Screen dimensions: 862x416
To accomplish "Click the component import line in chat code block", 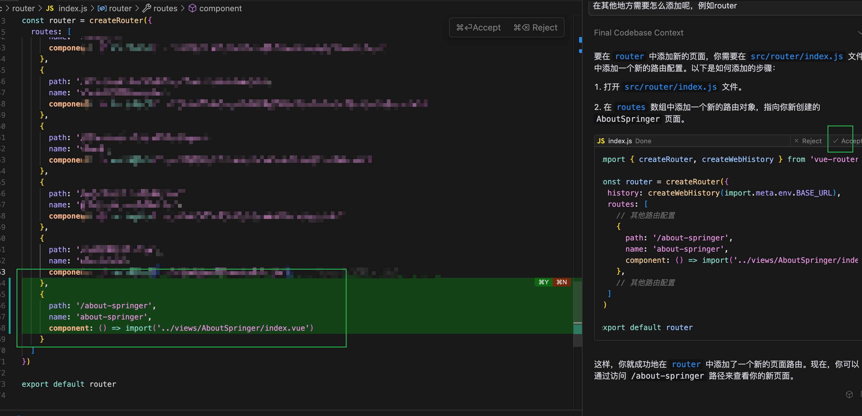I will click(742, 260).
